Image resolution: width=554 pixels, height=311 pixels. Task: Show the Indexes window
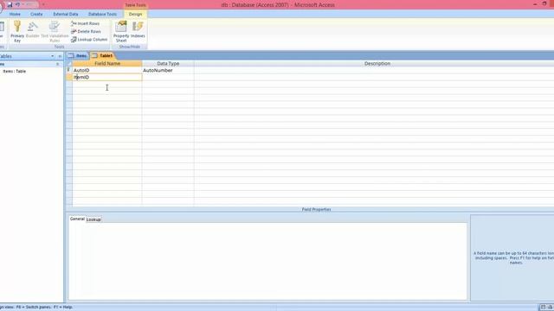click(x=138, y=29)
